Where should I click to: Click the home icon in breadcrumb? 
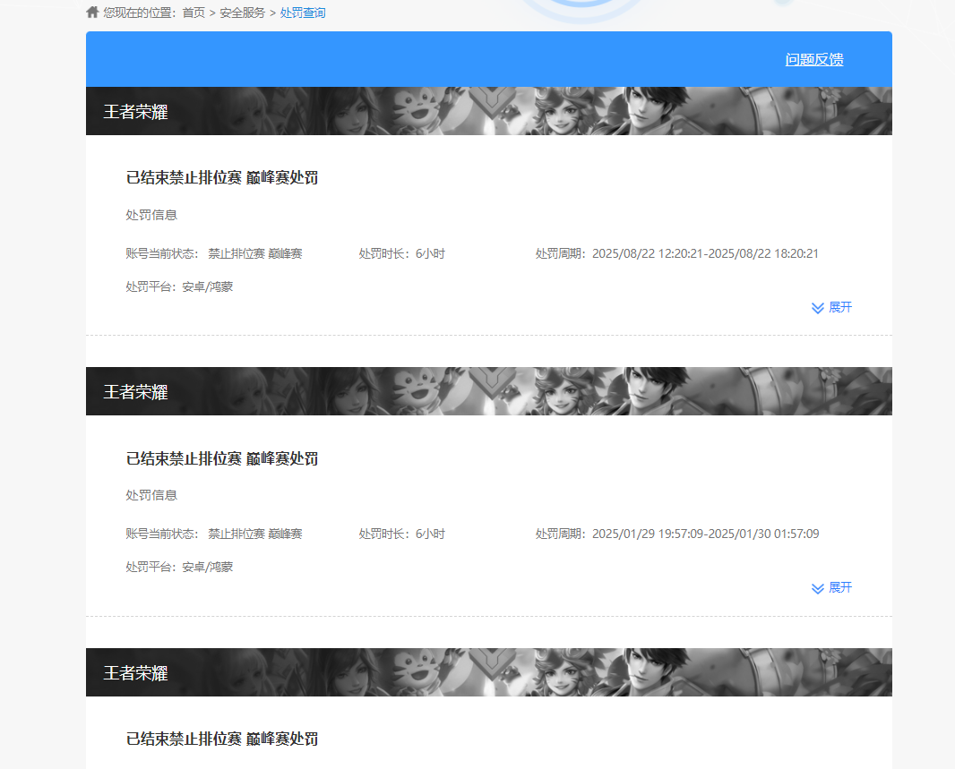(x=92, y=13)
